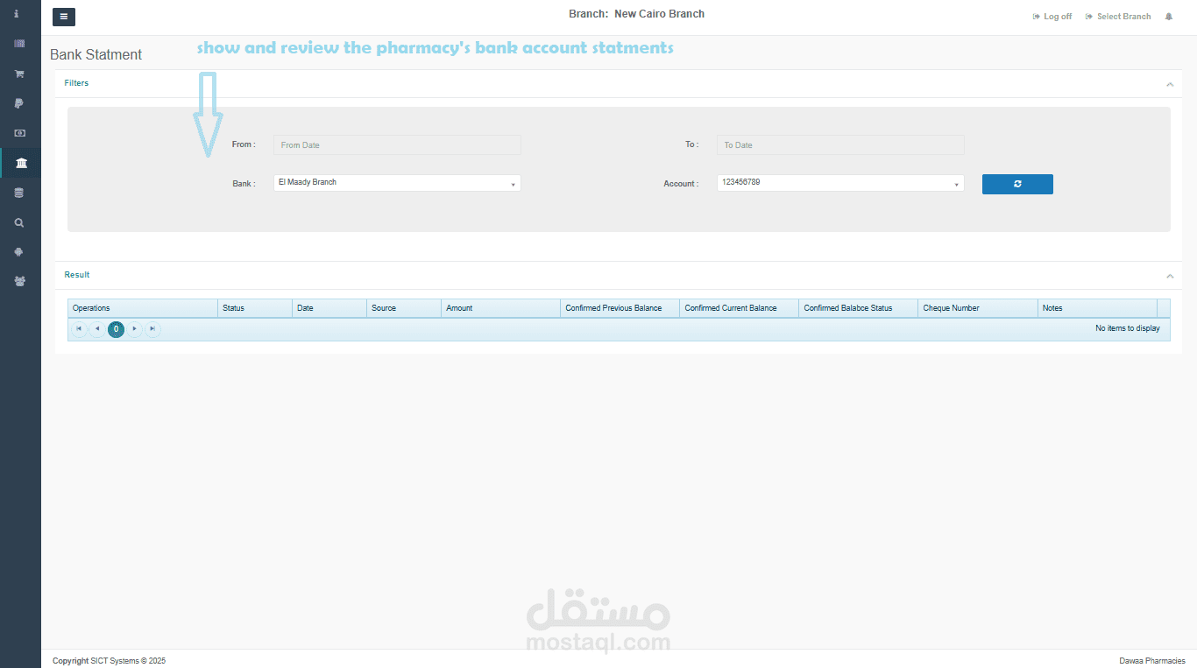This screenshot has width=1197, height=668.
Task: Open the magnifier search sidebar icon
Action: click(19, 222)
